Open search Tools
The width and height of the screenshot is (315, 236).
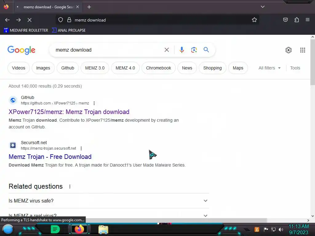pyautogui.click(x=295, y=68)
